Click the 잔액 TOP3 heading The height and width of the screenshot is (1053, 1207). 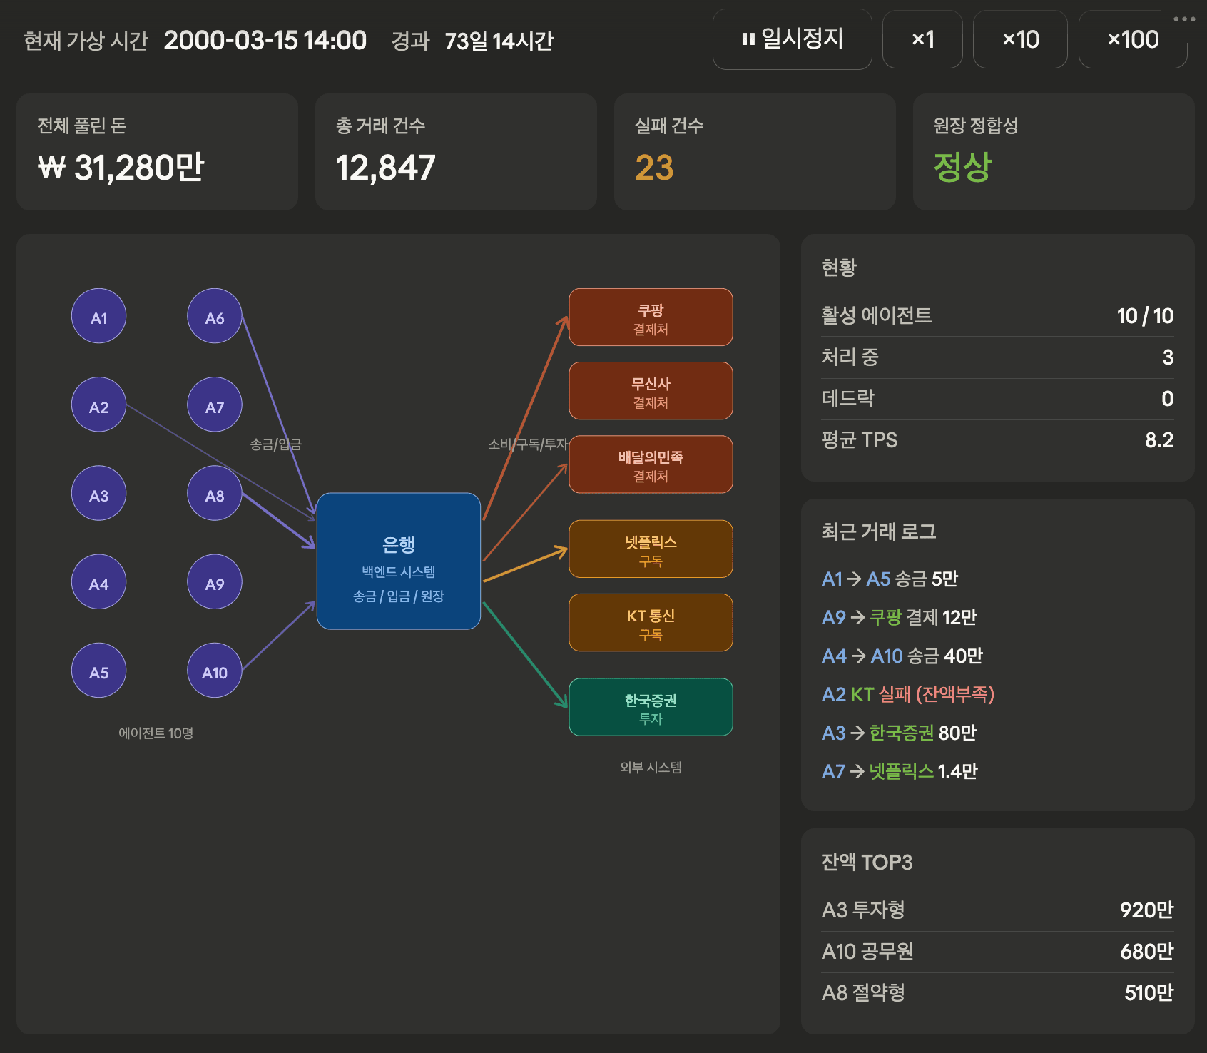(867, 862)
